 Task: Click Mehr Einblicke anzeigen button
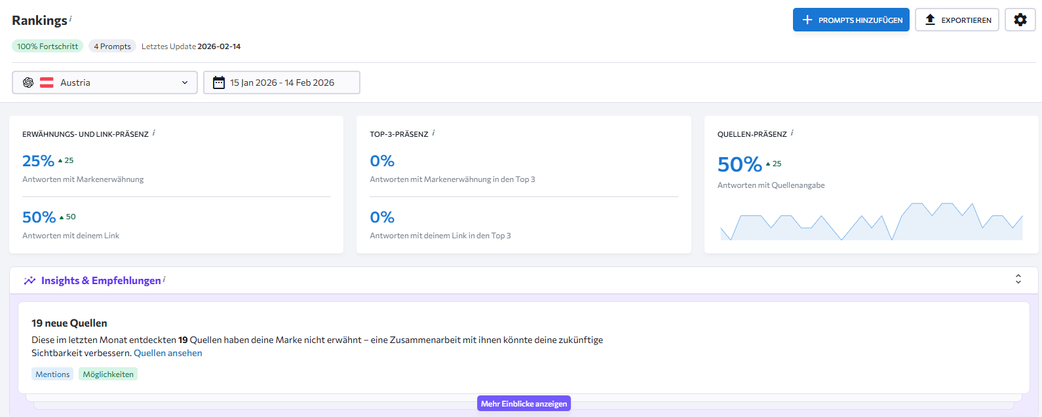point(524,404)
